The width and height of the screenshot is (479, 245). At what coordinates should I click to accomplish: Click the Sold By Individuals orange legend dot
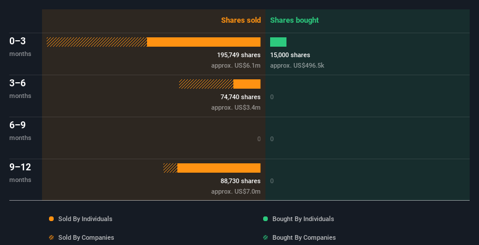click(51, 219)
